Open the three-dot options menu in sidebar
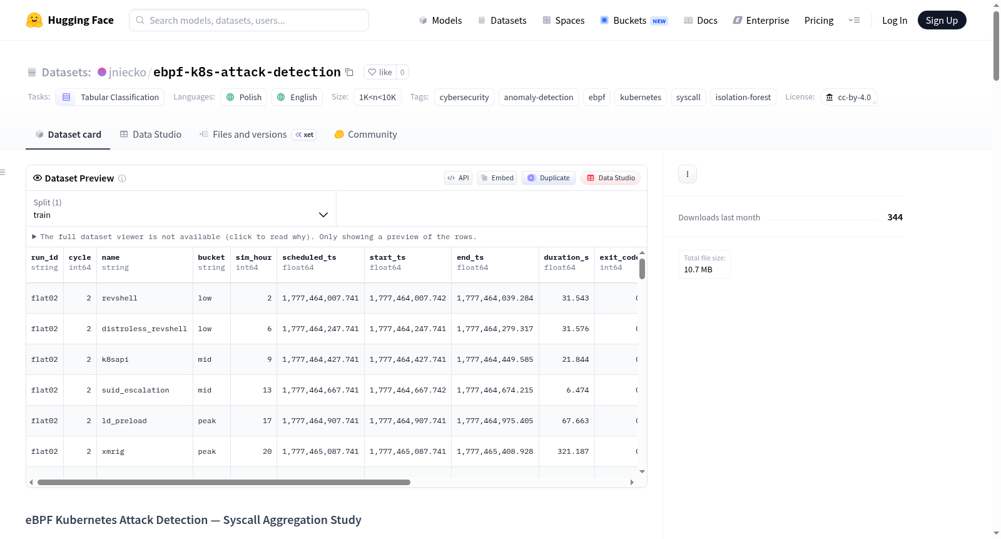This screenshot has height=539, width=1001. (x=688, y=174)
